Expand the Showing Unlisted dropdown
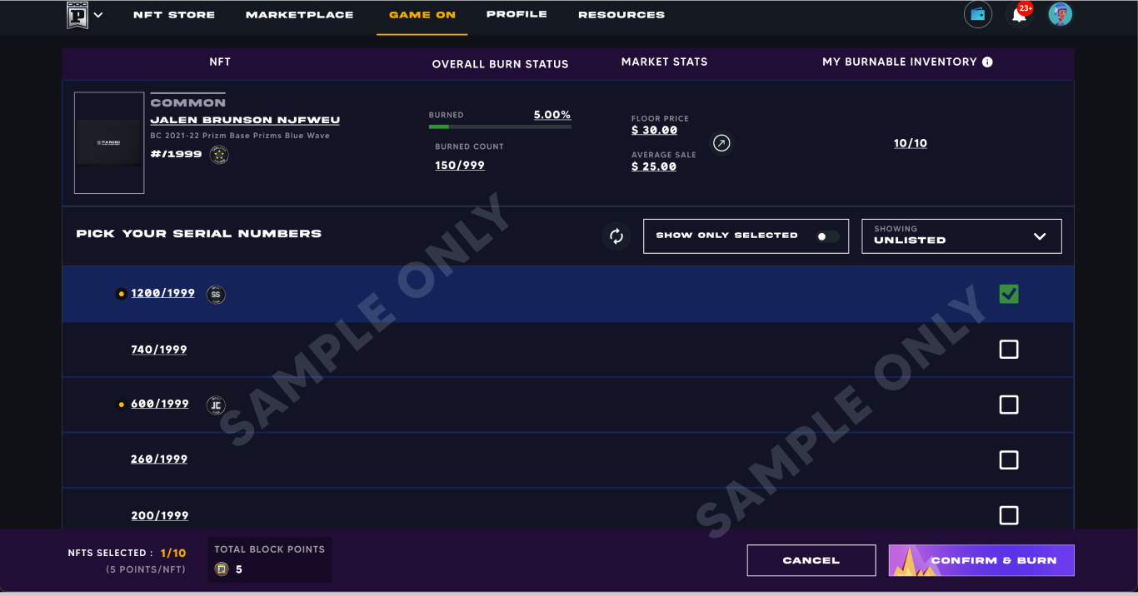 961,236
